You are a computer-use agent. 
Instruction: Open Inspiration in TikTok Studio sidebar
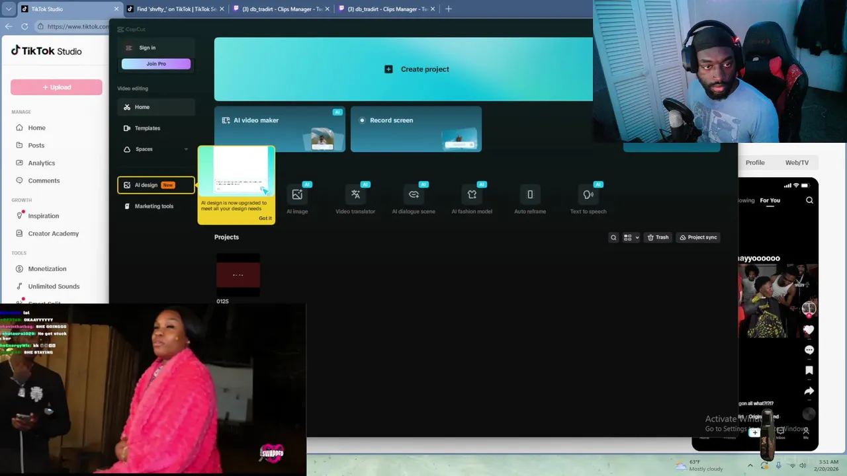43,216
